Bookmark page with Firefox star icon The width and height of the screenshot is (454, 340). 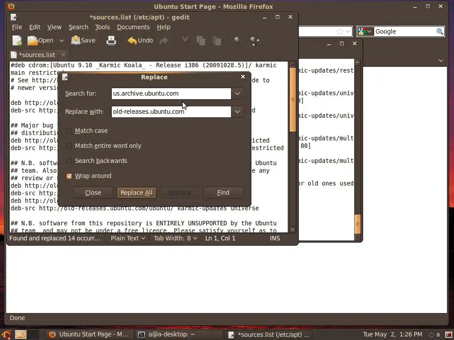point(340,31)
